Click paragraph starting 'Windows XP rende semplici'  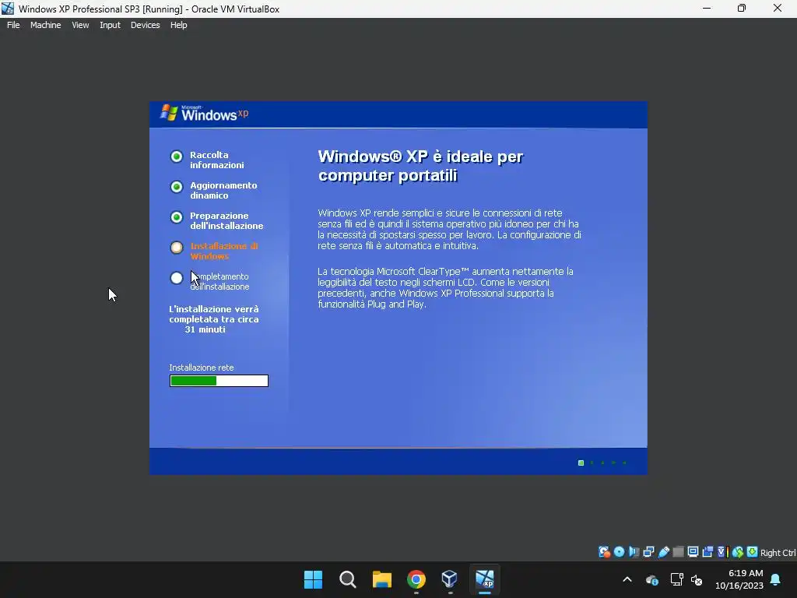pos(449,230)
